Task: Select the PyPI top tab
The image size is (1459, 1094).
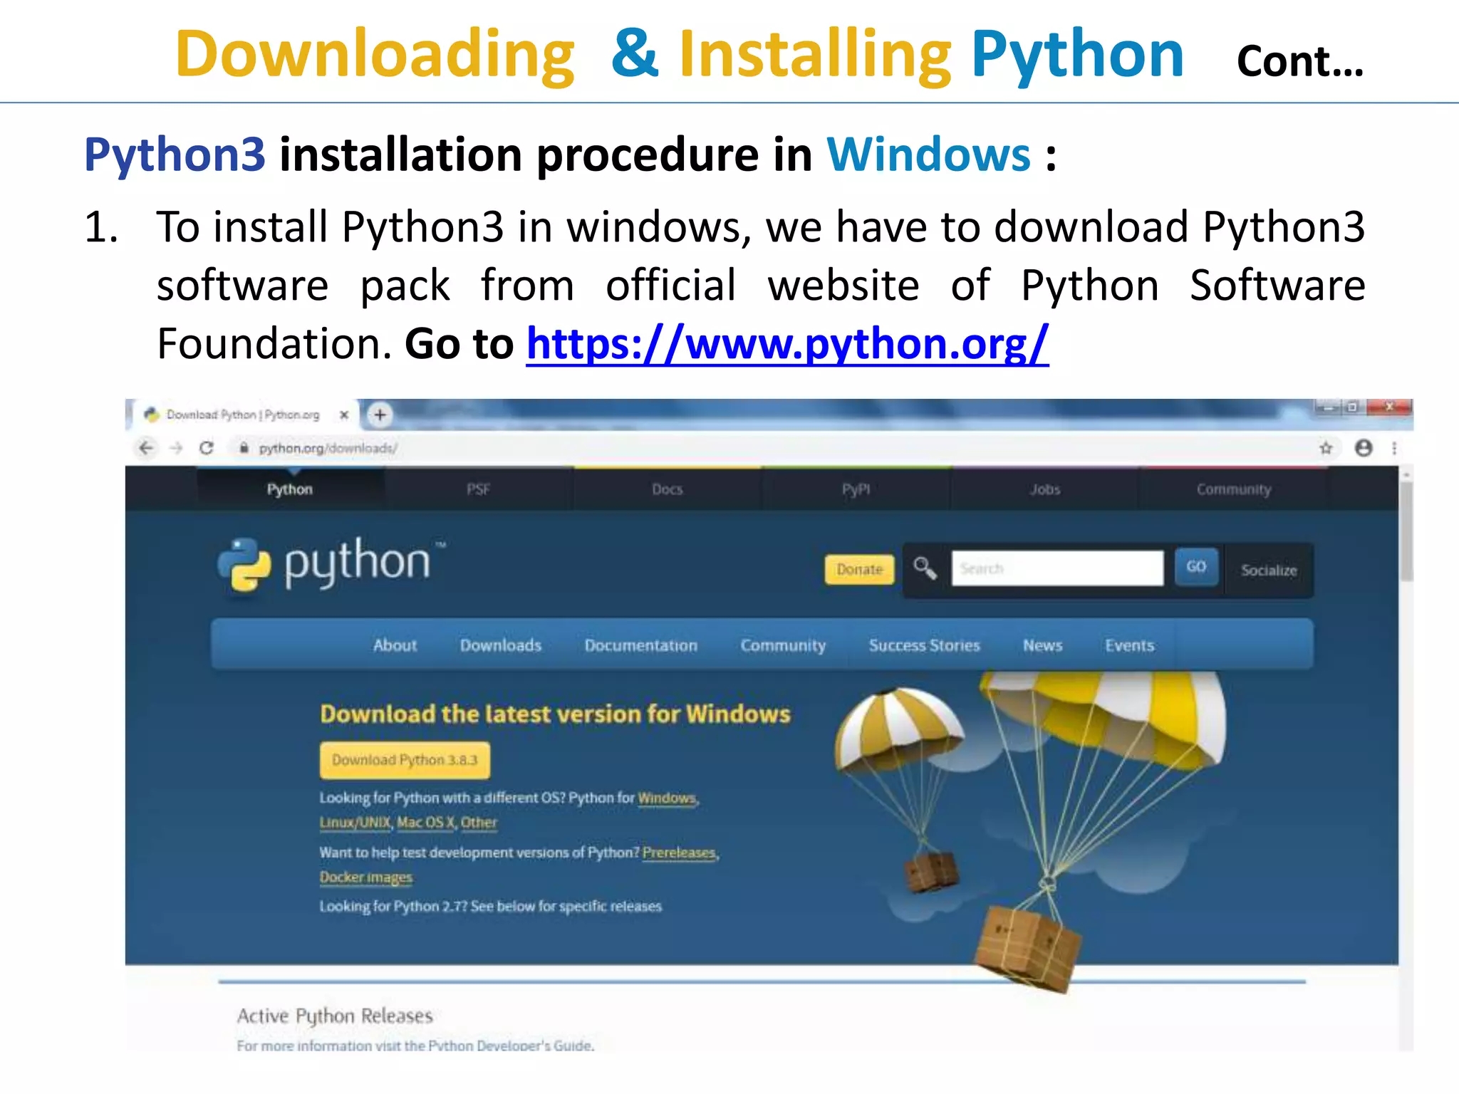Action: 856,489
